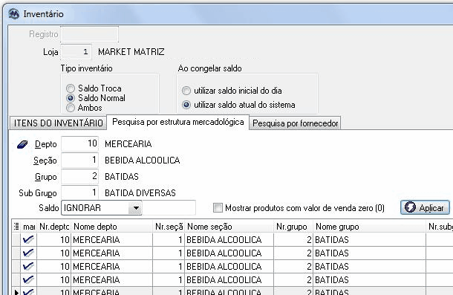Click the Grupo number field
This screenshot has width=453, height=295.
[79, 176]
